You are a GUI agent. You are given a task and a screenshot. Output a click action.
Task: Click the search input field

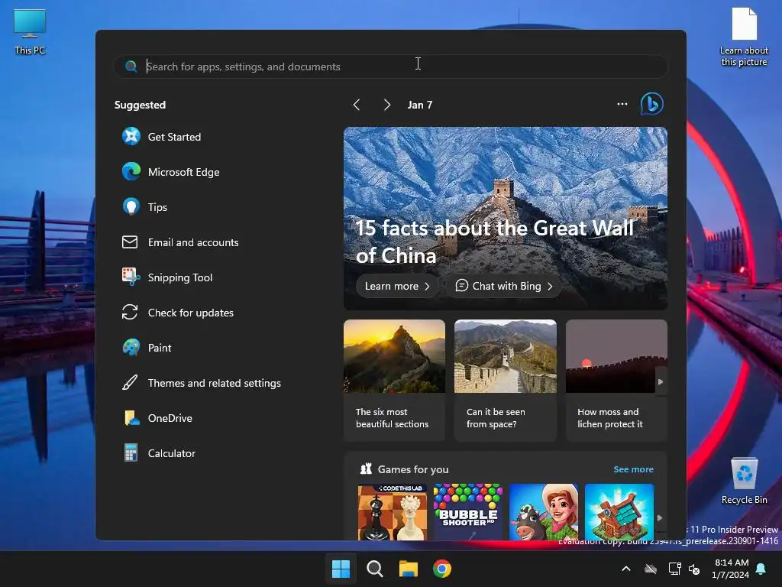(x=390, y=66)
